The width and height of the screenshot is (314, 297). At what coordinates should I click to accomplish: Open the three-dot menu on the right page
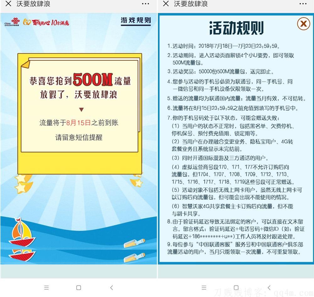(x=303, y=4)
